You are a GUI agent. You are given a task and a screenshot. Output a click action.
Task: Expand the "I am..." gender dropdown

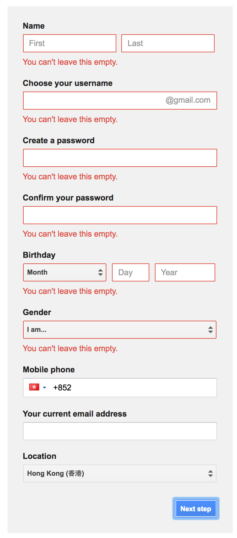120,330
